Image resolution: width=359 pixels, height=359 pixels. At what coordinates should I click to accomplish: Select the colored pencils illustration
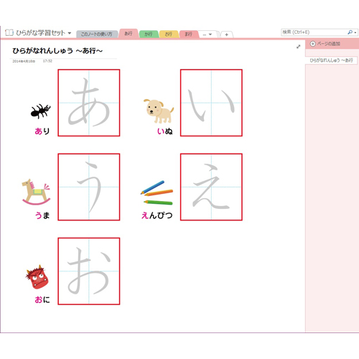click(157, 193)
